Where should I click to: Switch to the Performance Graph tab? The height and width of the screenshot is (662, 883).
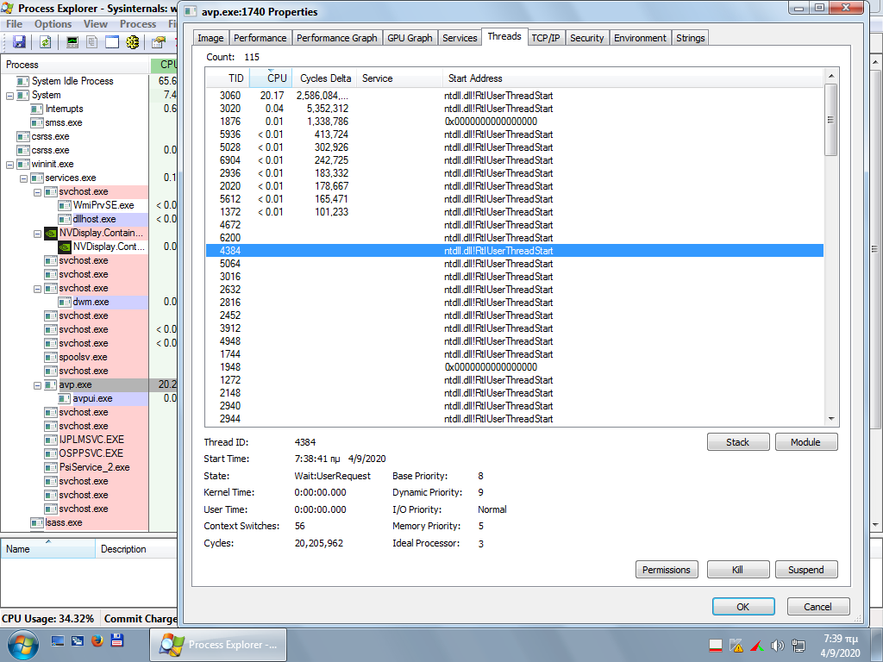pyautogui.click(x=337, y=38)
